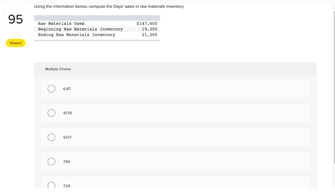Select the radio button for answer 47.70
Image resolution: width=335 pixels, height=193 pixels.
tap(51, 113)
